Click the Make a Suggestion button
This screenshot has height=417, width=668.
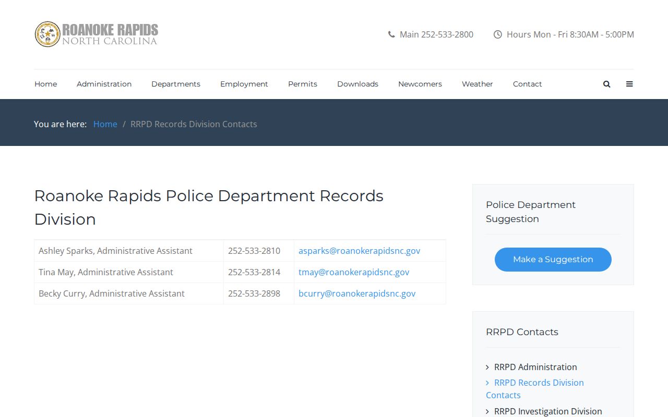tap(553, 260)
